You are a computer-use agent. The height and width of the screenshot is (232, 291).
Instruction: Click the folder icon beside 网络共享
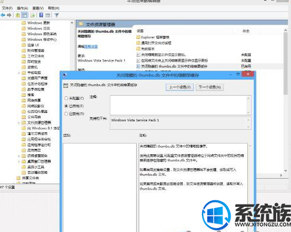click(x=24, y=100)
